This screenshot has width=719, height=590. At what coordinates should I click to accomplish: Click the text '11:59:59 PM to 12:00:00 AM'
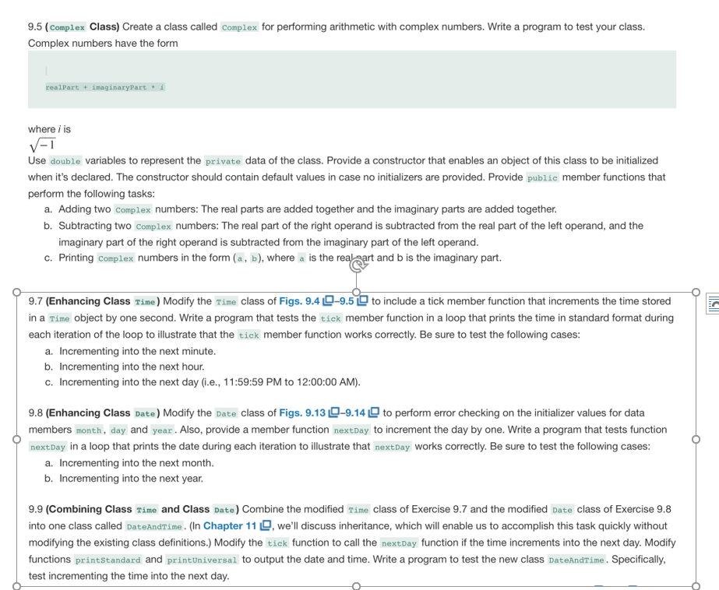tap(290, 382)
